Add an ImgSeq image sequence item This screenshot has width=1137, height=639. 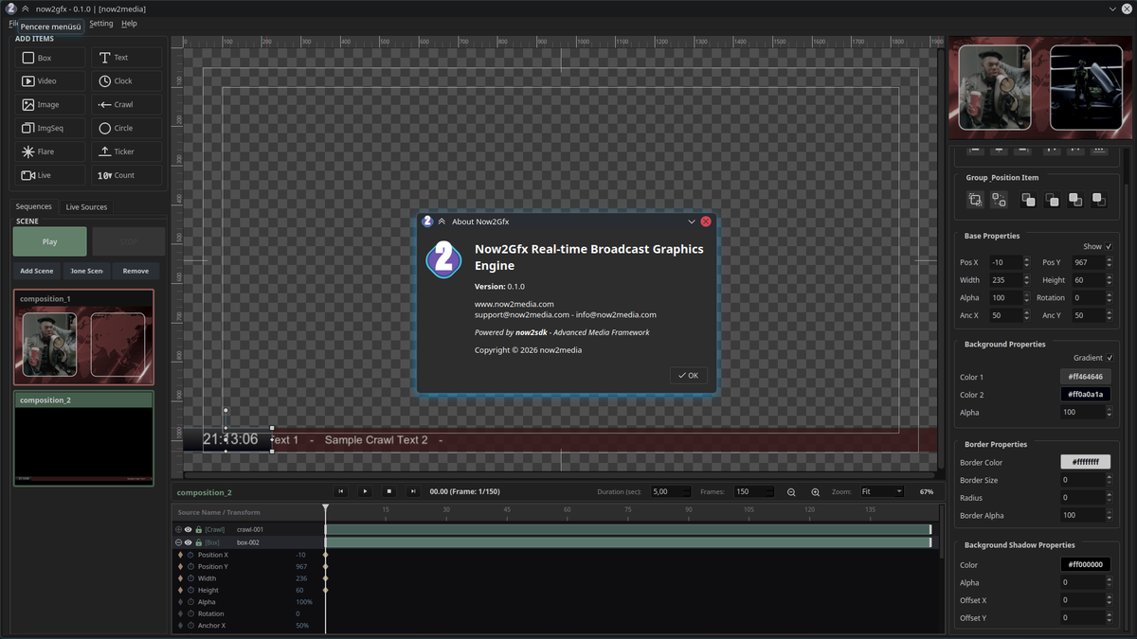[49, 128]
